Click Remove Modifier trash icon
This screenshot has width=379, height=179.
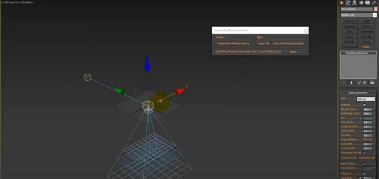[364, 83]
